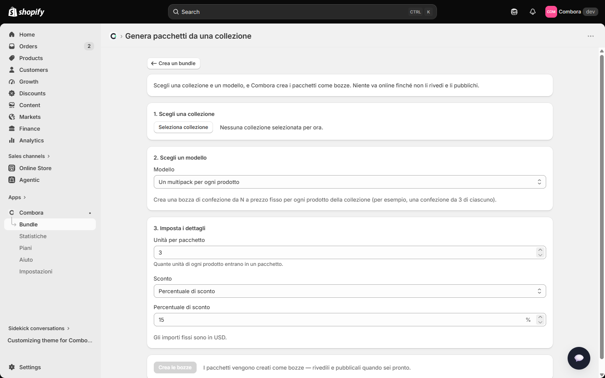Screen dimensions: 605x378
Task: Open the Modello dropdown
Action: pos(350,182)
